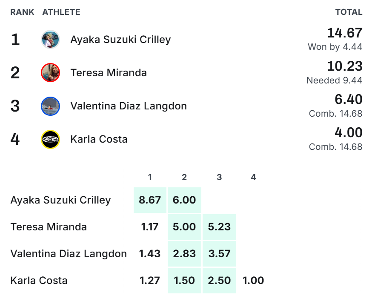Click Teresa Miranda's 5.00 wave score

click(184, 227)
